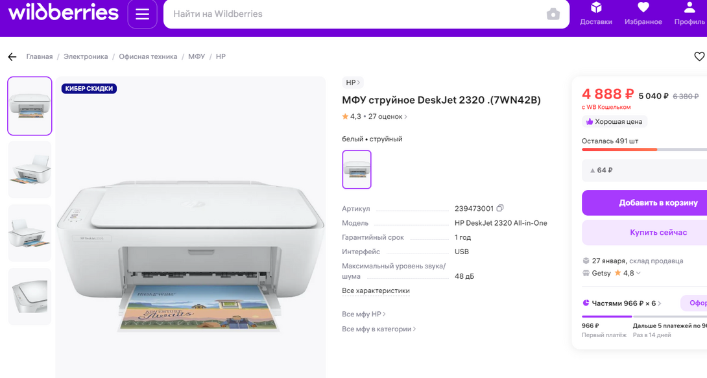Image resolution: width=707 pixels, height=378 pixels.
Task: Open the HP brand chip
Action: [x=352, y=82]
